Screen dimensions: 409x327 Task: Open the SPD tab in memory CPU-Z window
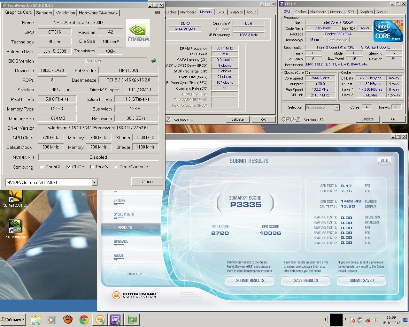[x=221, y=12]
